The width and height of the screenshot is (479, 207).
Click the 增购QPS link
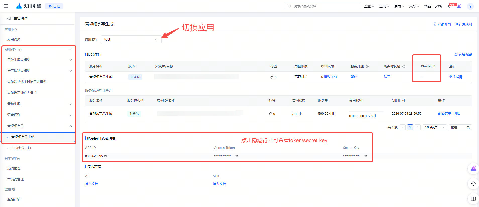coord(330,77)
